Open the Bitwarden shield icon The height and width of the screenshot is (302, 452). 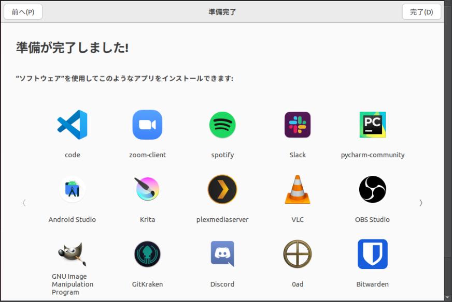click(x=373, y=254)
